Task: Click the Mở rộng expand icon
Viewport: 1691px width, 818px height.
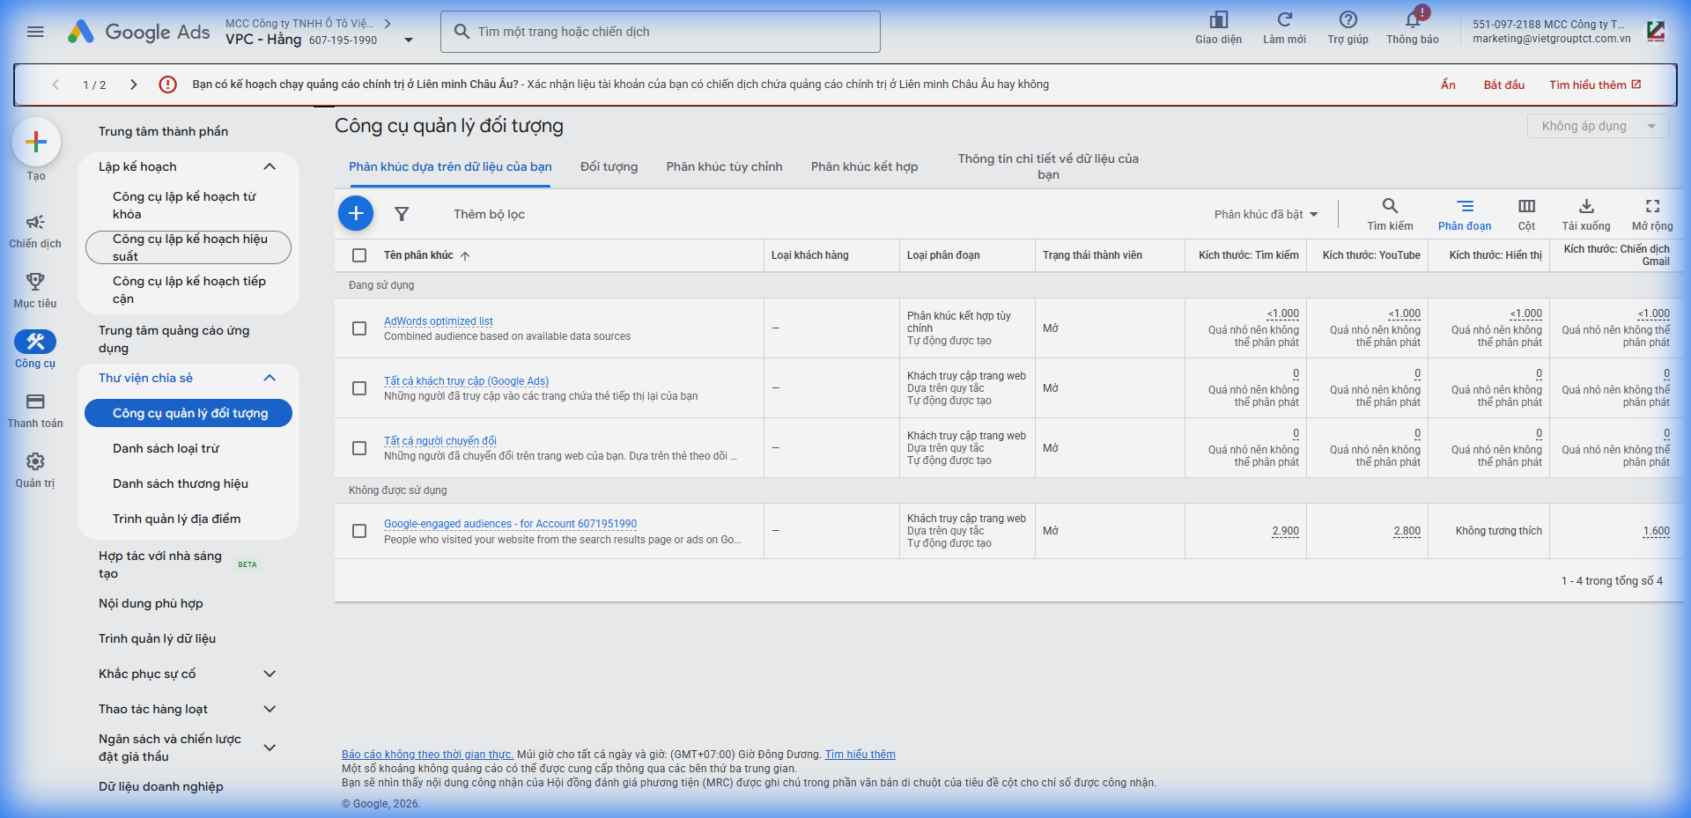Action: pos(1651,207)
